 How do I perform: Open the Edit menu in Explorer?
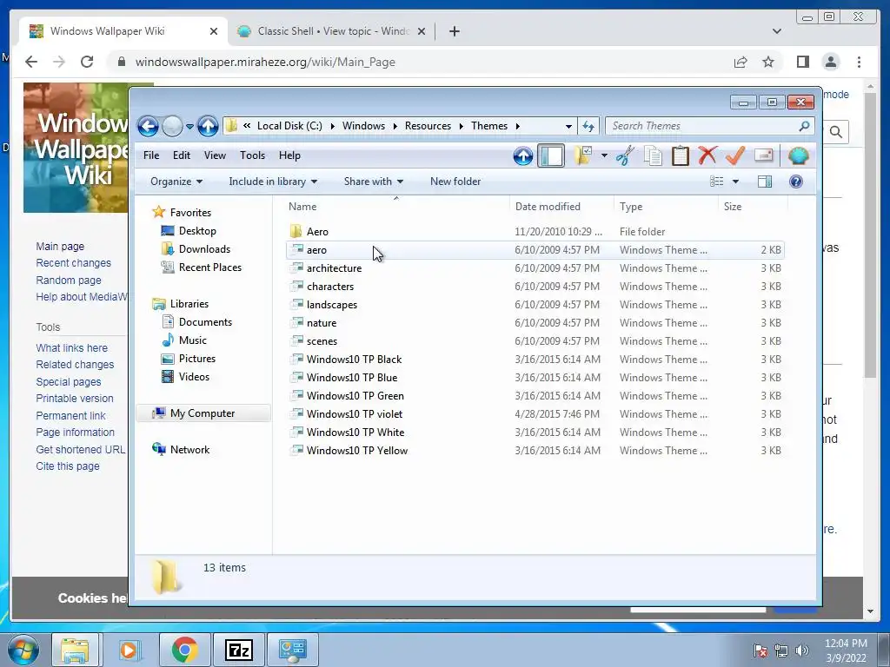(182, 155)
